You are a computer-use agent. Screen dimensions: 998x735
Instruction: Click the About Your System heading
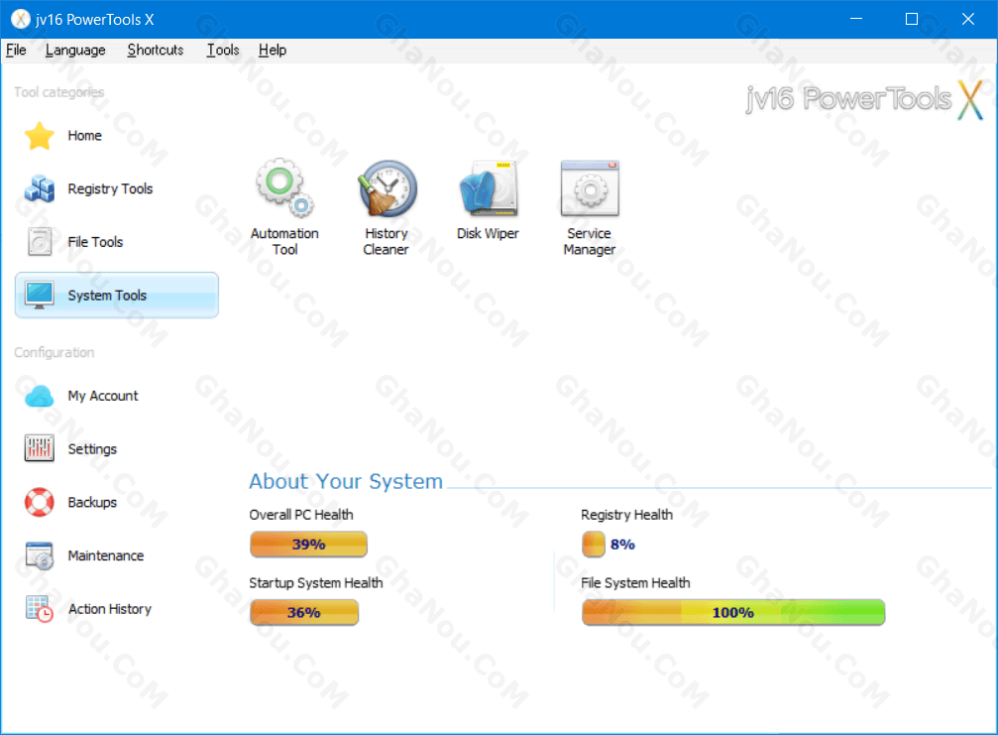tap(346, 481)
